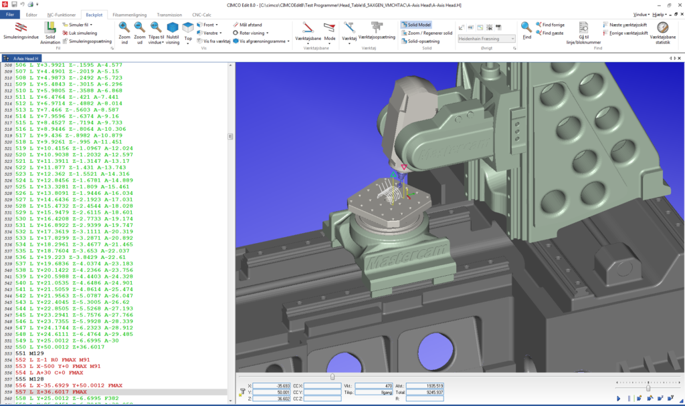The height and width of the screenshot is (406, 685).
Task: Expand the Top view dropdown
Action: coord(188,33)
